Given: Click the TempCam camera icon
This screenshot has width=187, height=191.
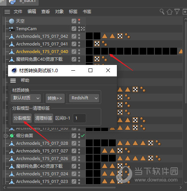Looking at the screenshot, I should point(11,29).
